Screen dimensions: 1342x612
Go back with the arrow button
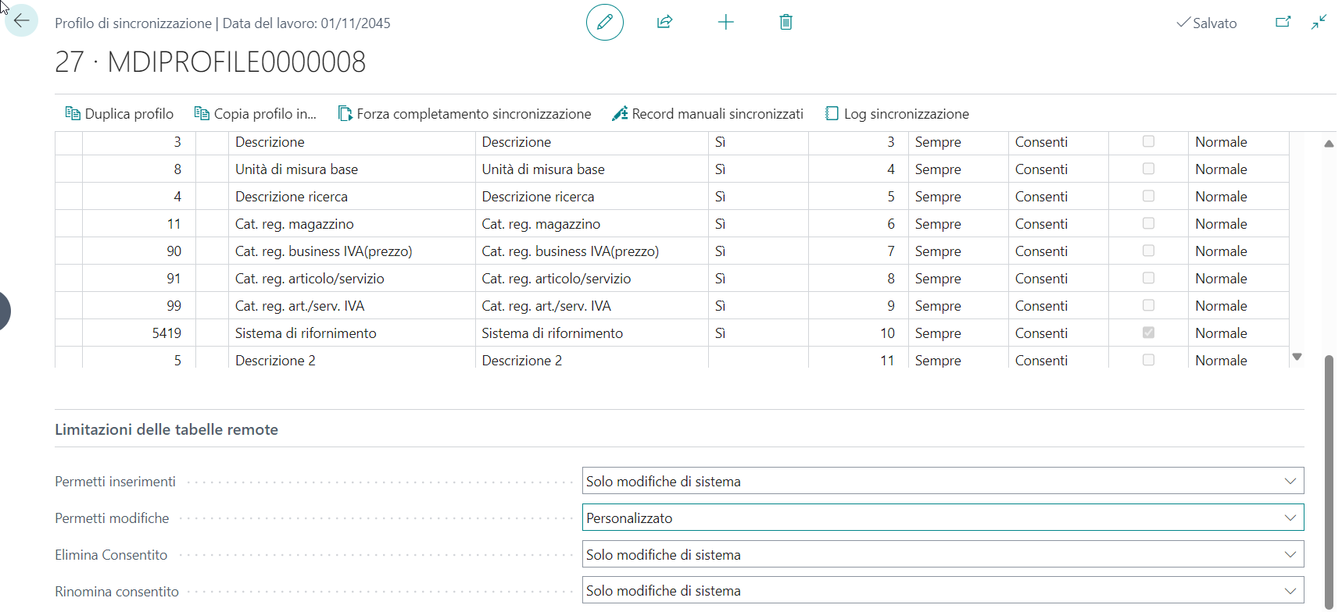21,20
